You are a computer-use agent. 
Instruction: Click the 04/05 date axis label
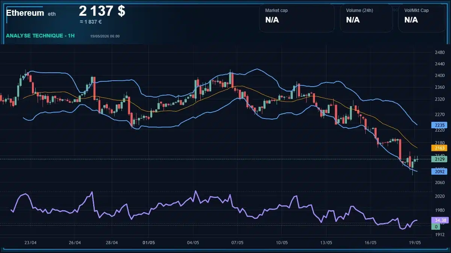(193, 243)
